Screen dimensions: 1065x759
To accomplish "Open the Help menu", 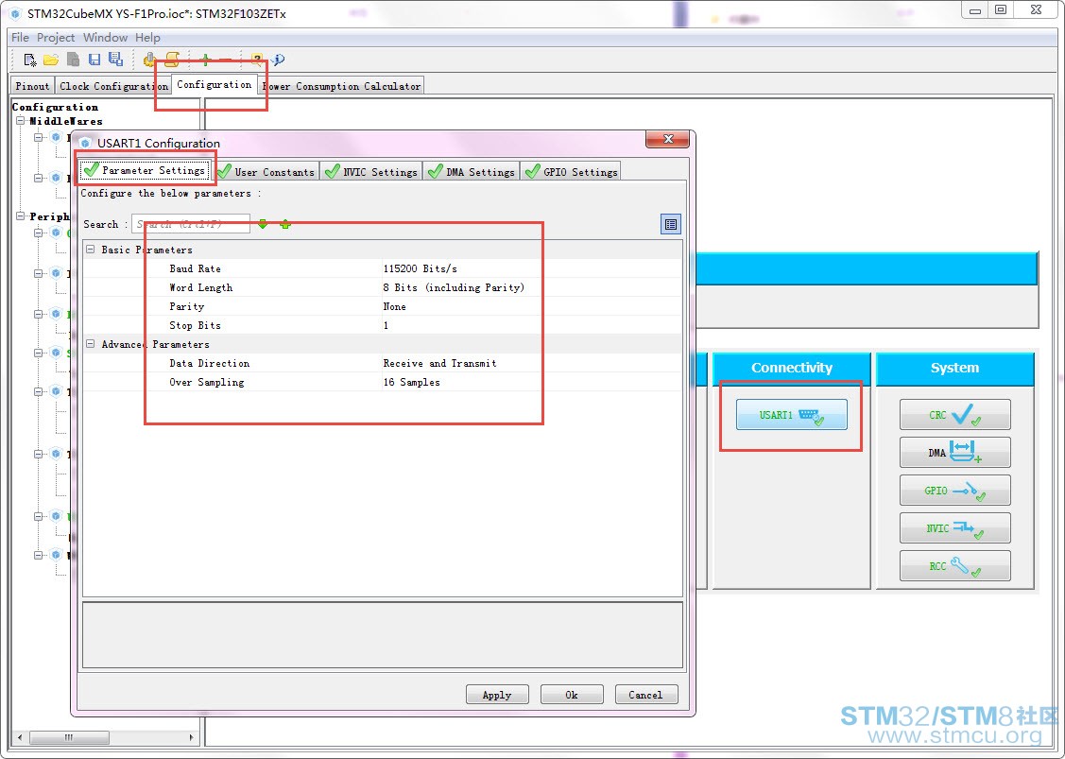I will tap(147, 38).
